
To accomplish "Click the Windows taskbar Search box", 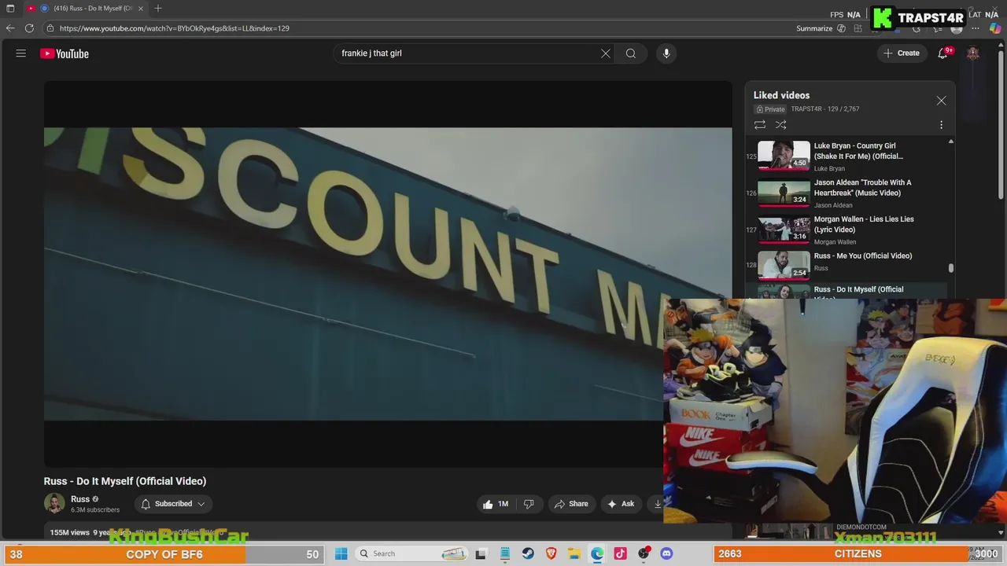I will 412,553.
